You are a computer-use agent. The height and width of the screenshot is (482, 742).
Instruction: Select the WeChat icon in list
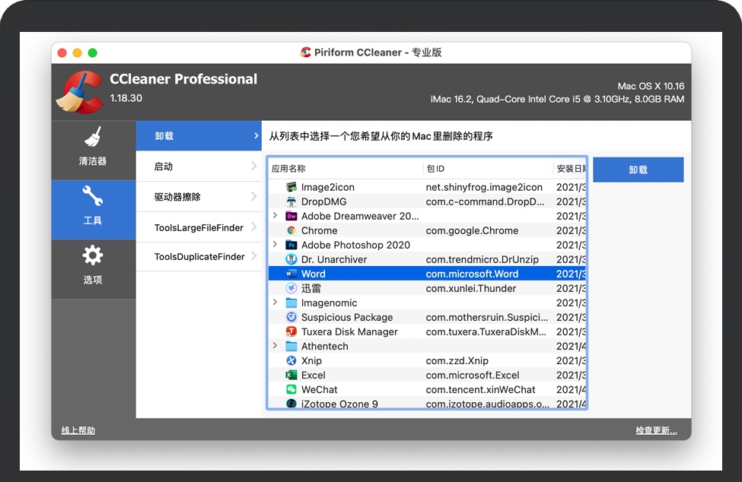point(291,389)
